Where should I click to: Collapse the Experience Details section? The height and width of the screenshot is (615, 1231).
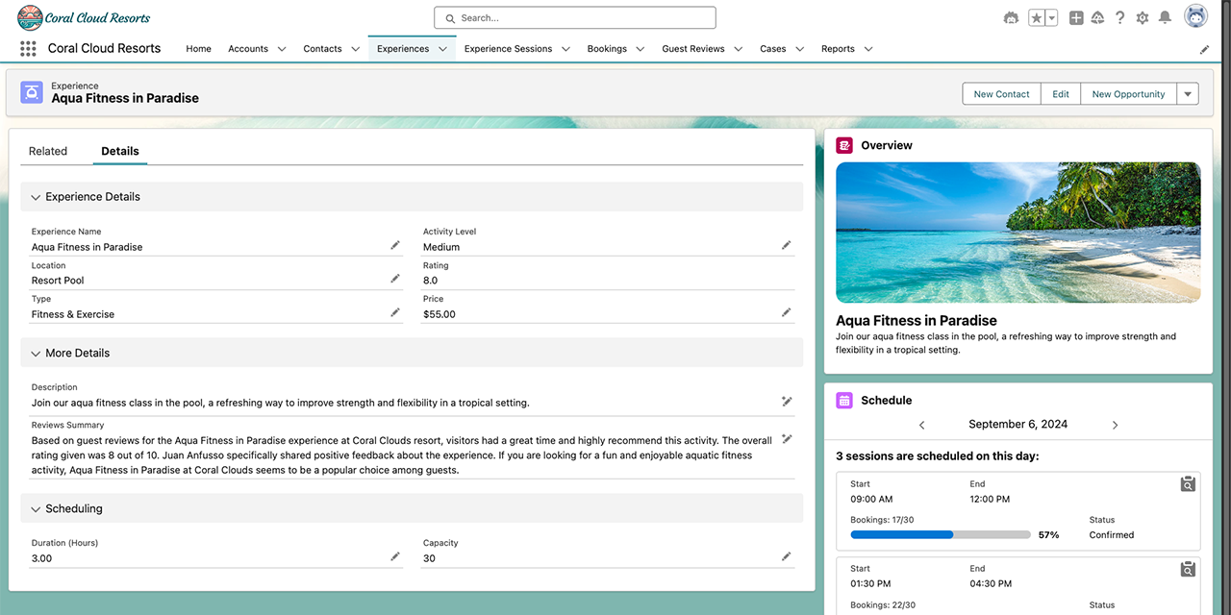(36, 197)
